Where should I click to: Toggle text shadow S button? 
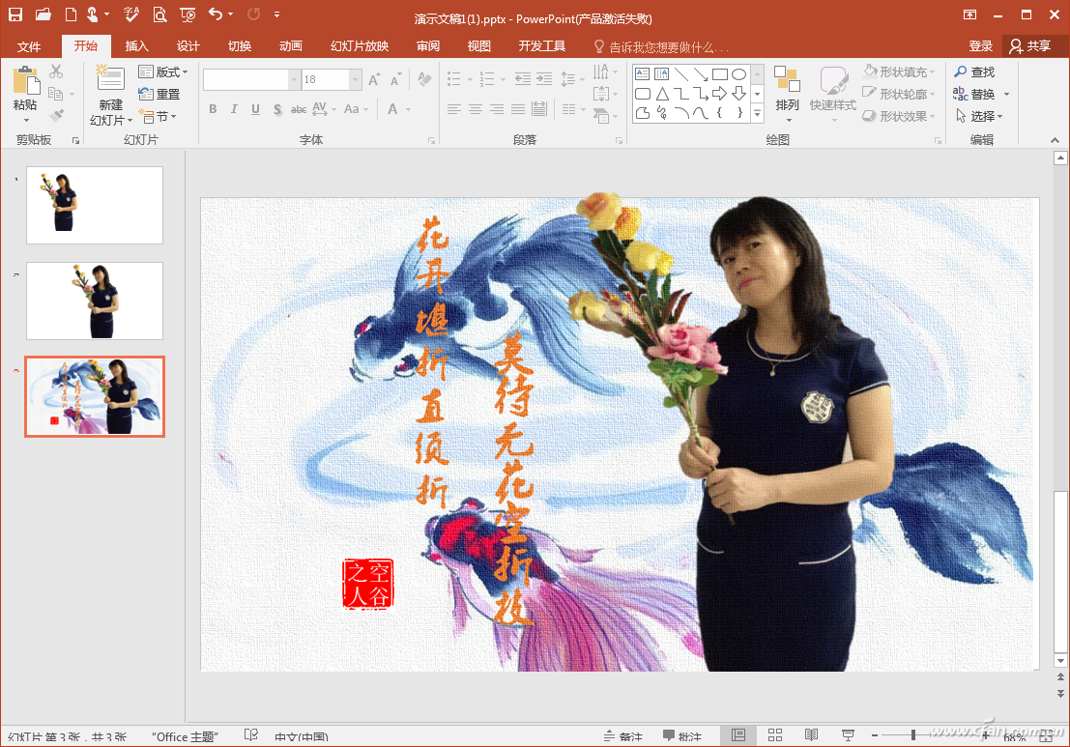[277, 109]
